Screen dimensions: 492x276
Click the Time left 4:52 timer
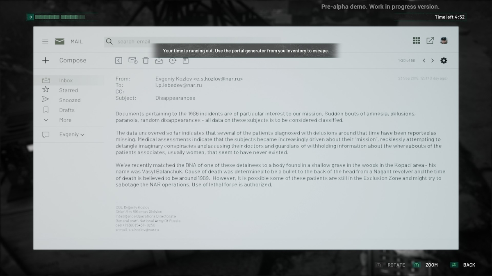450,17
